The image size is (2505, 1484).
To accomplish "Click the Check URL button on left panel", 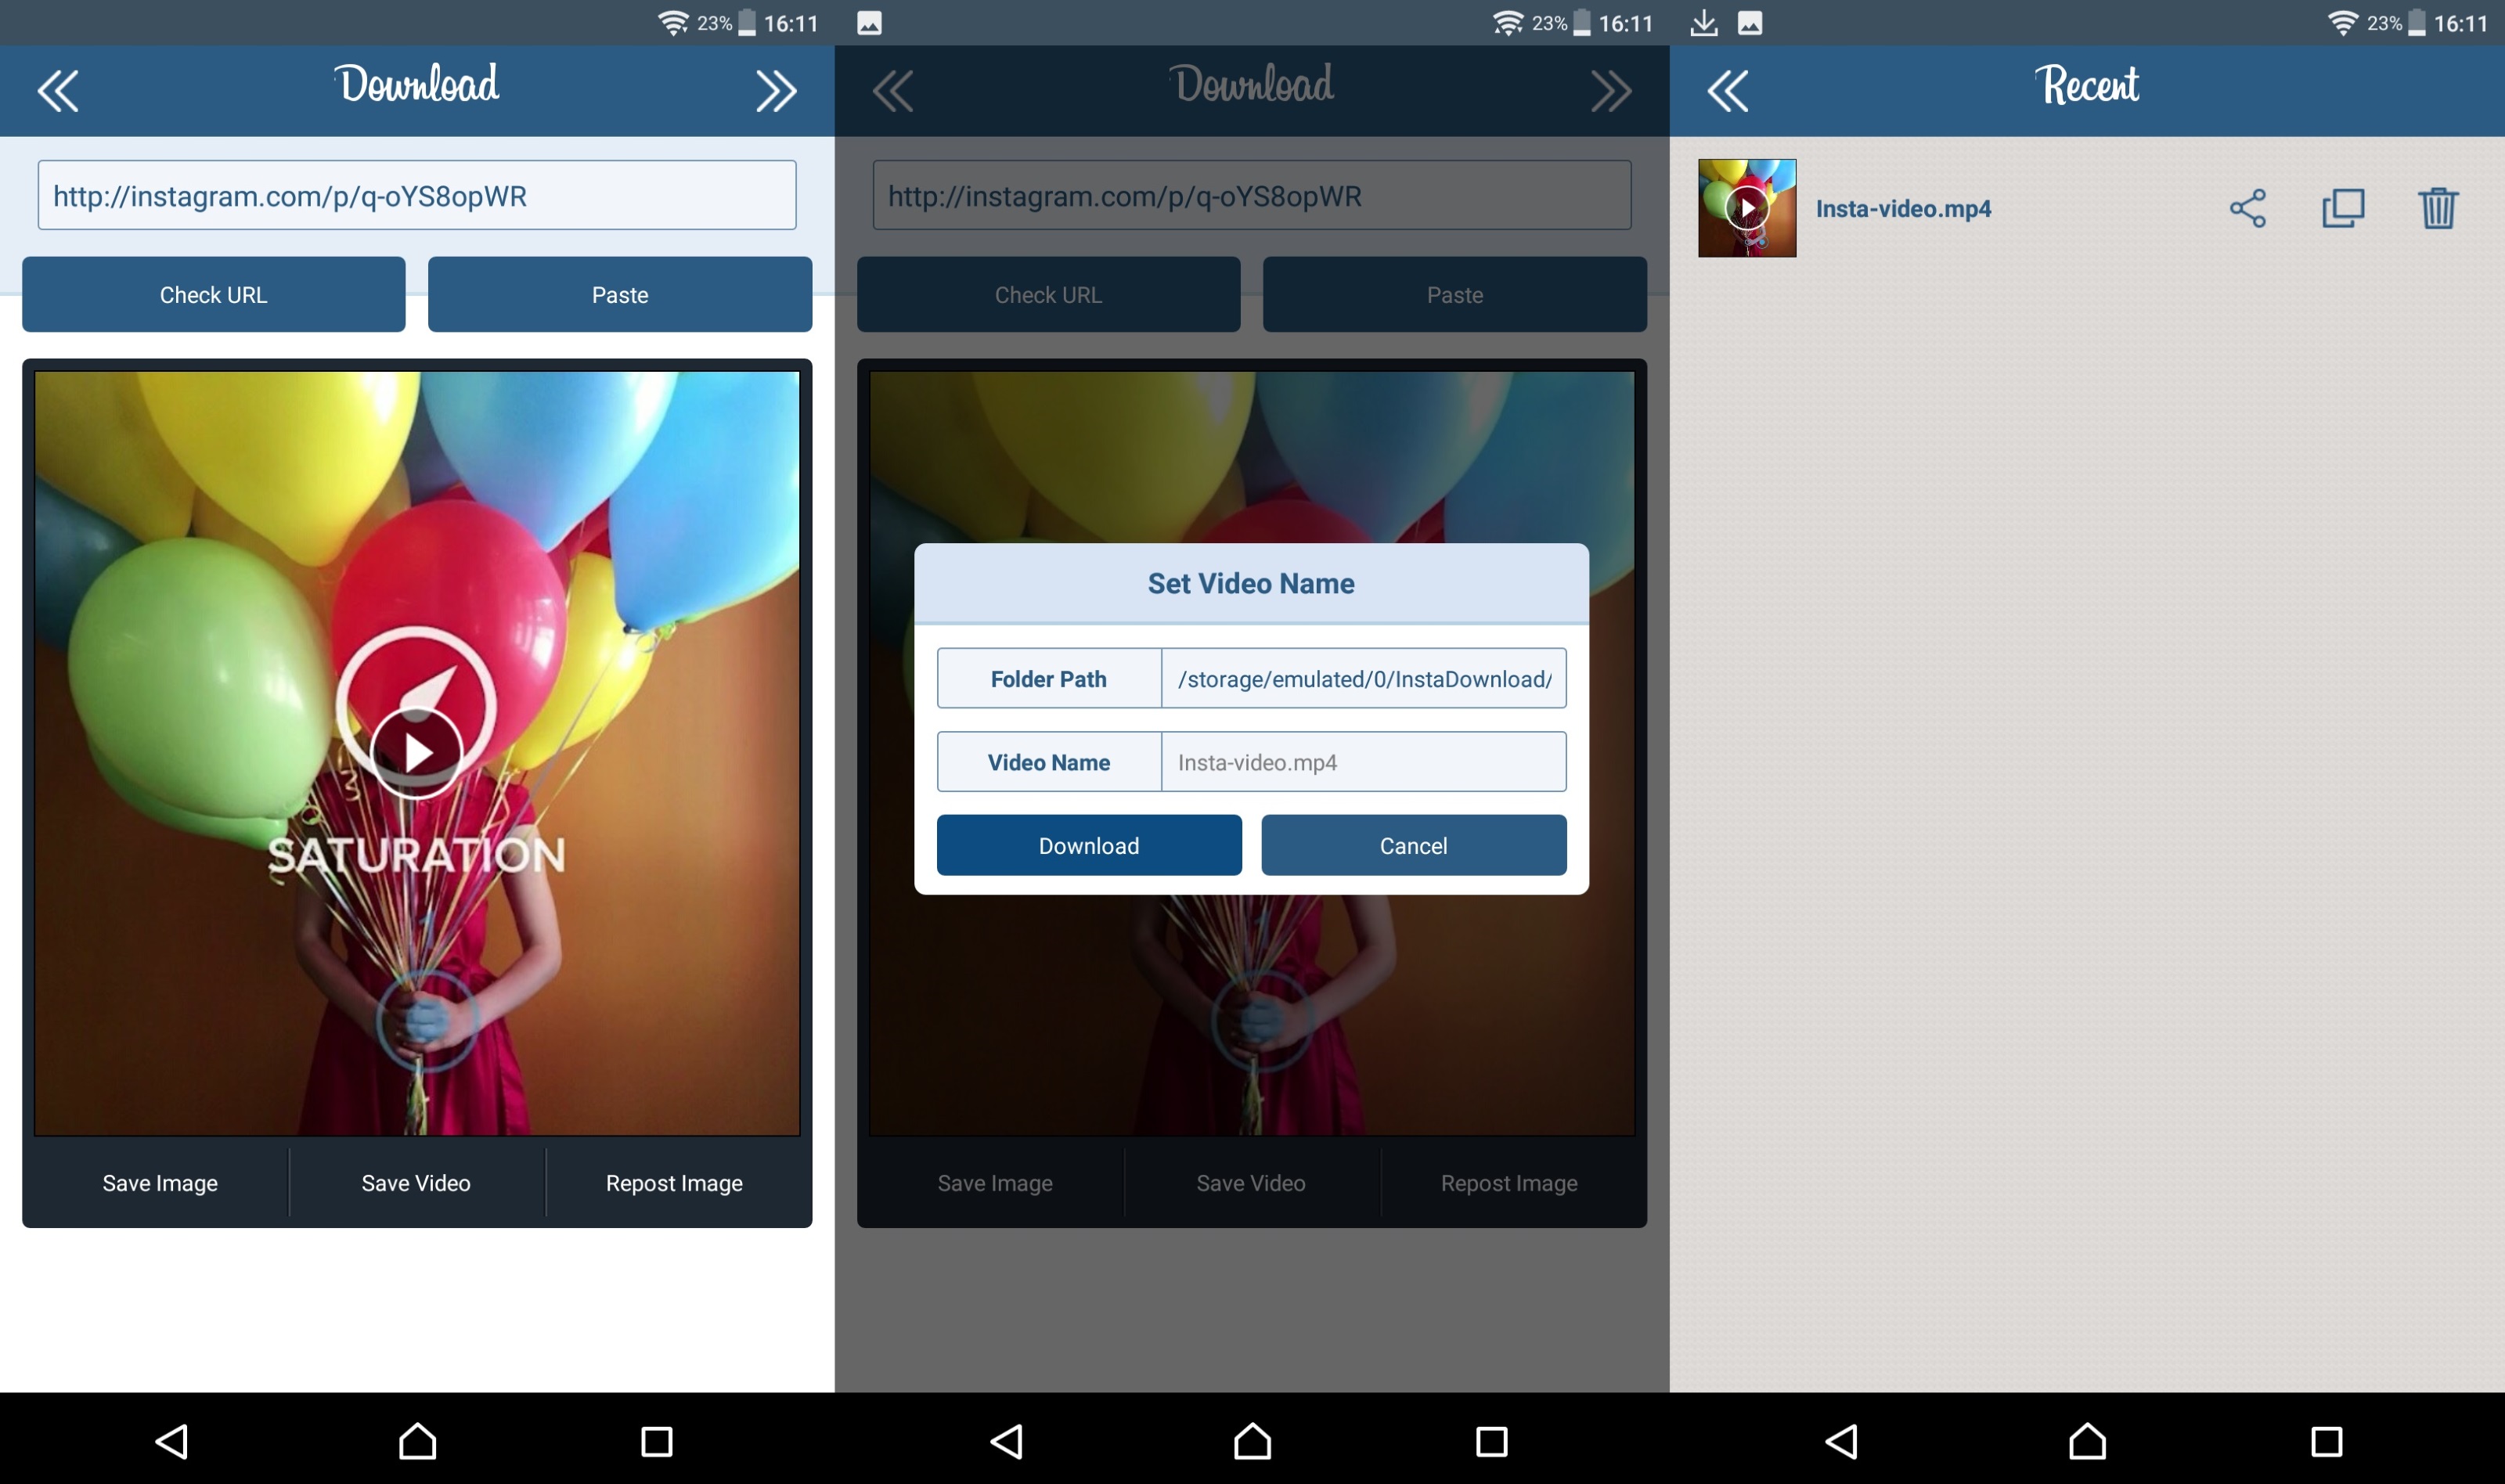I will pos(211,295).
